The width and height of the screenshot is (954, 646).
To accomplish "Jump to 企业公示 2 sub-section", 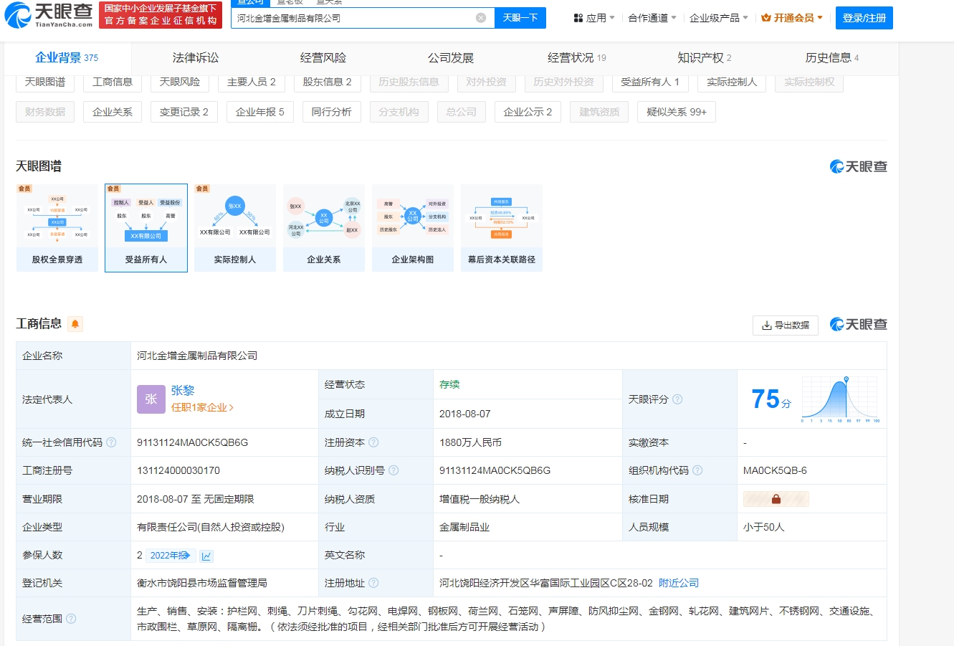I will 528,112.
